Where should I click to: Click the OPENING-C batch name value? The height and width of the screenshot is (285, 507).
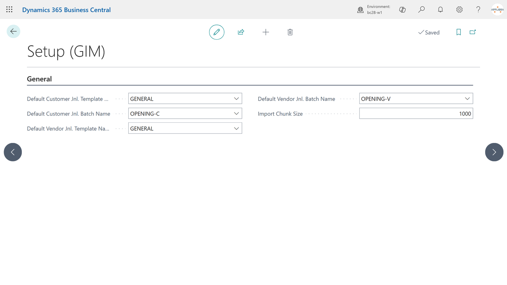point(145,114)
